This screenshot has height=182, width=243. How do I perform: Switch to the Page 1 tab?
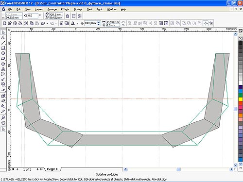[52, 169]
